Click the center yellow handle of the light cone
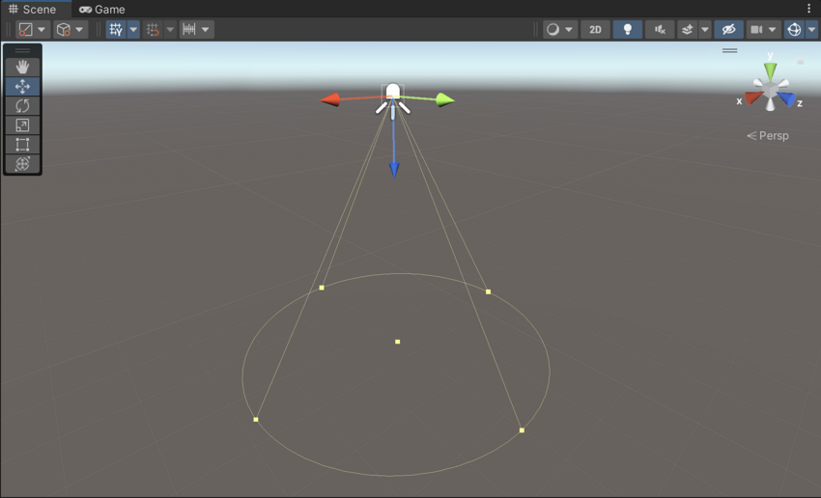 coord(397,342)
